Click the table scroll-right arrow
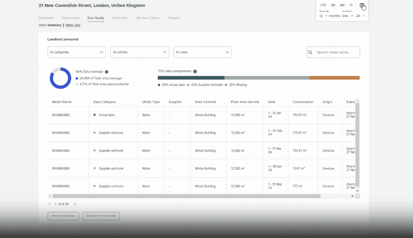 tap(352, 196)
